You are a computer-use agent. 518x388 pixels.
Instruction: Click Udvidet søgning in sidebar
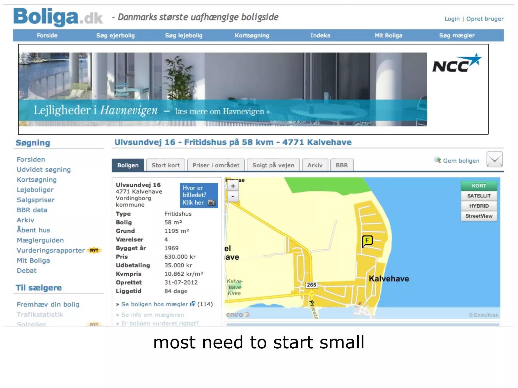point(44,169)
